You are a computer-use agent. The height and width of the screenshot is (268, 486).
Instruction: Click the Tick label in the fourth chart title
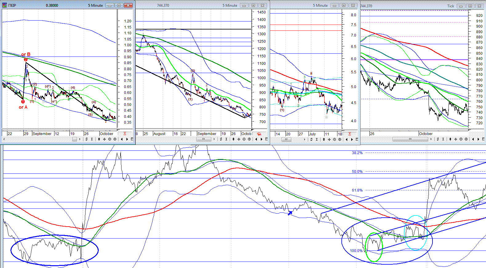click(451, 6)
